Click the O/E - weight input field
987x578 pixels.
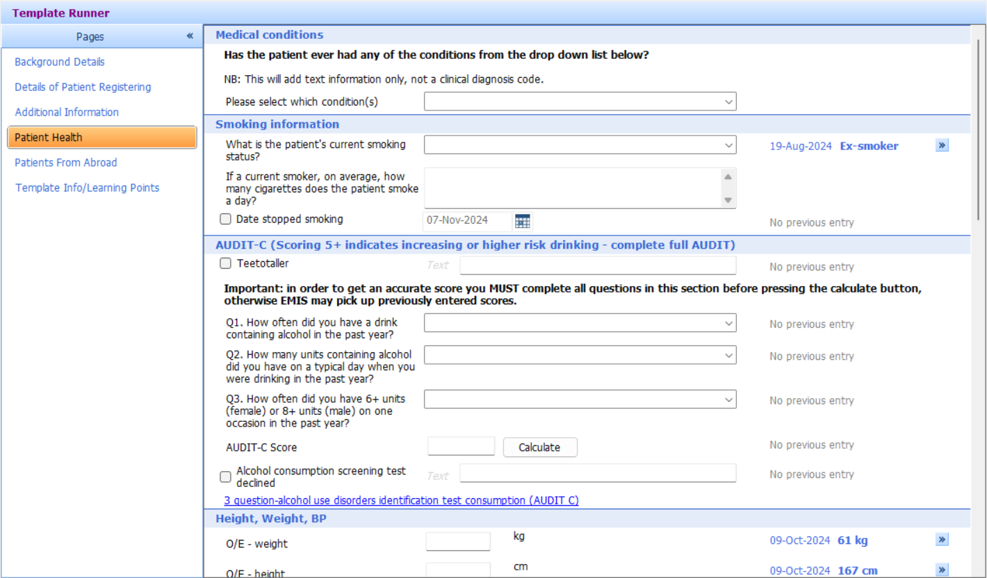tap(458, 542)
